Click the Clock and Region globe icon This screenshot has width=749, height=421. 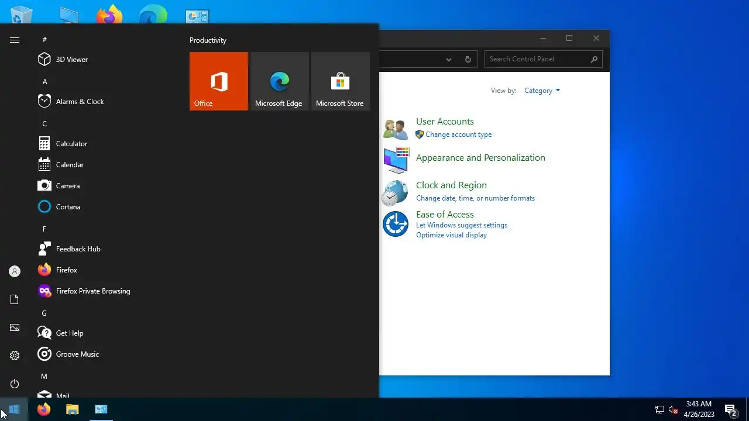pos(395,193)
